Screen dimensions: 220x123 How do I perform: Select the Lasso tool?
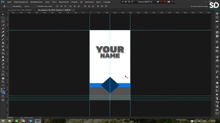(3, 21)
